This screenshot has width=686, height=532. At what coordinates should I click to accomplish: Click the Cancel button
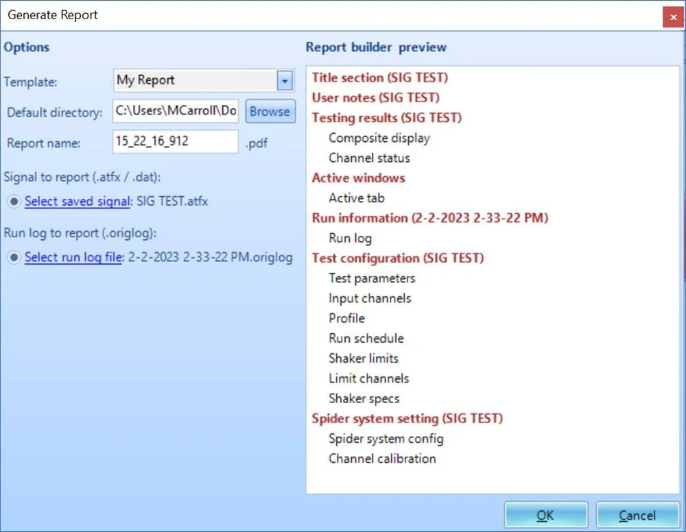[x=637, y=515]
